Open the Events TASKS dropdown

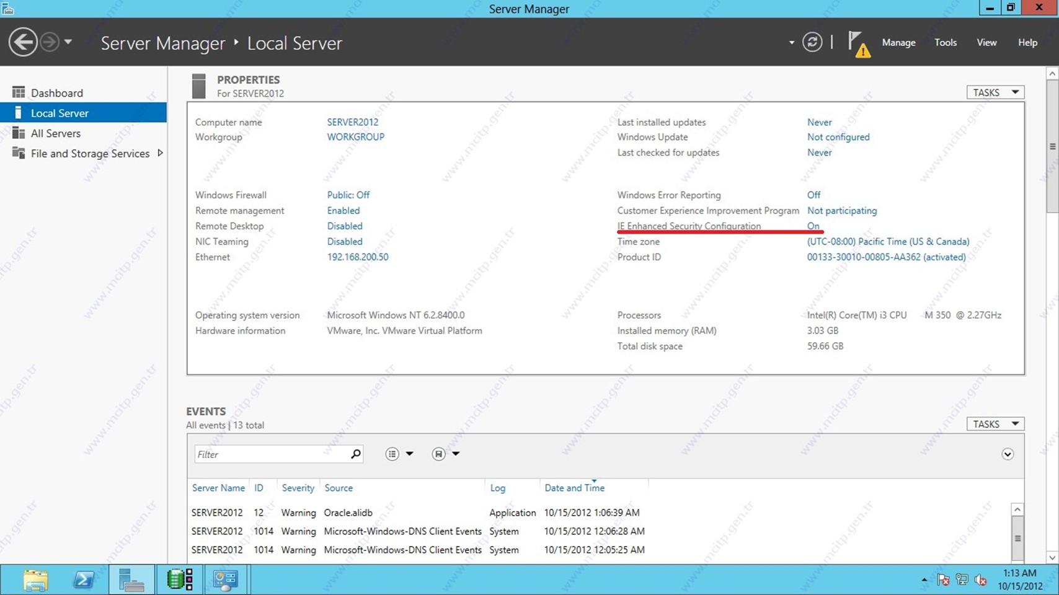(x=995, y=424)
